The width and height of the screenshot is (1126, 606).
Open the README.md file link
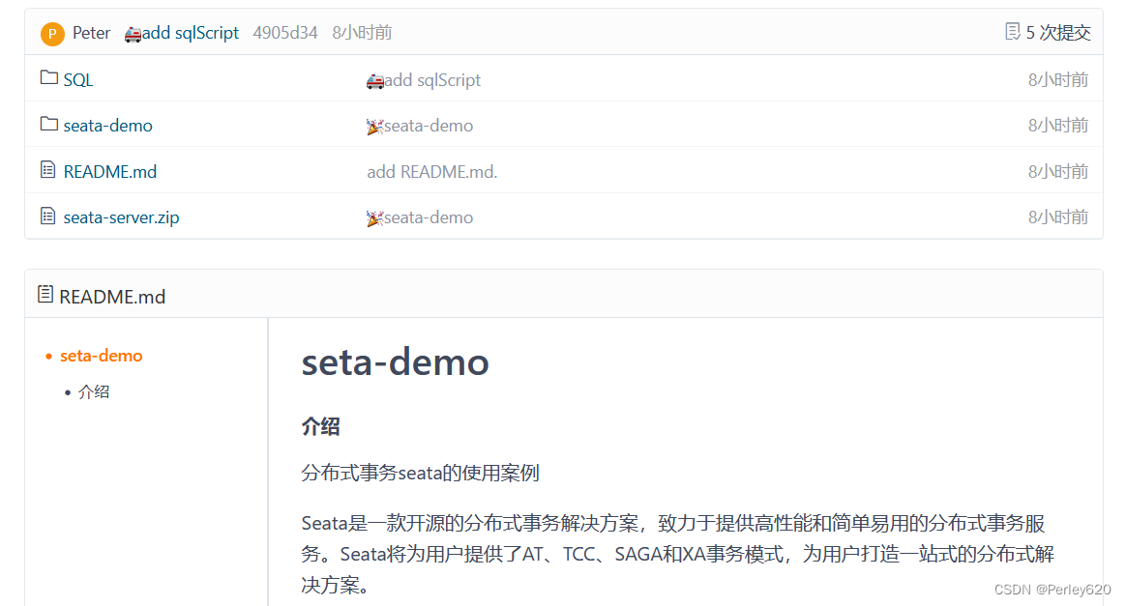click(x=108, y=171)
